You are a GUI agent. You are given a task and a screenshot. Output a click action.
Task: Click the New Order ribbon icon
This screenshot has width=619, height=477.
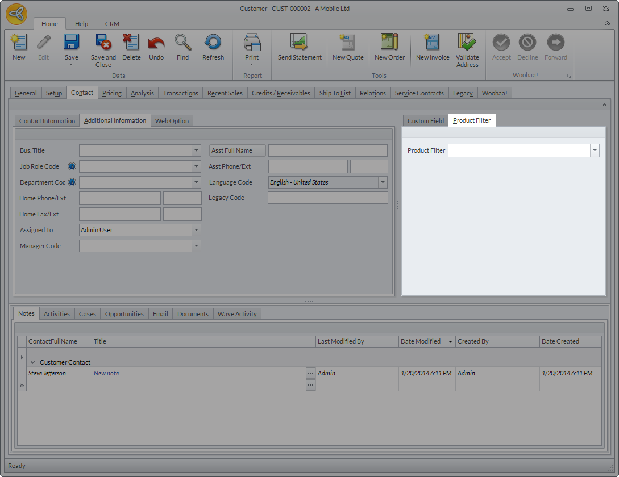tap(389, 43)
